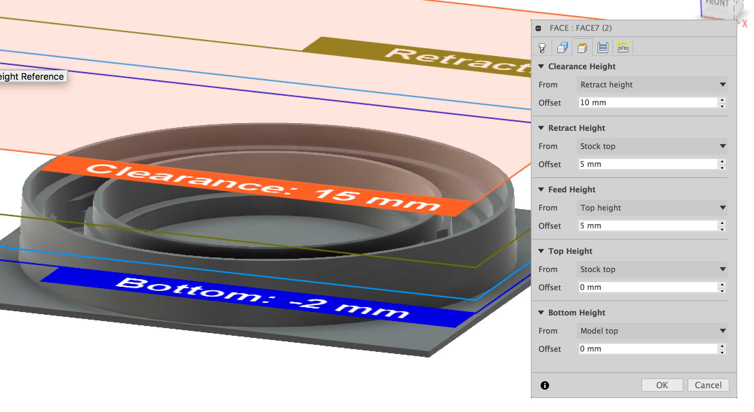754x412 pixels.
Task: Switch to the Geometry tab icon
Action: coord(562,48)
